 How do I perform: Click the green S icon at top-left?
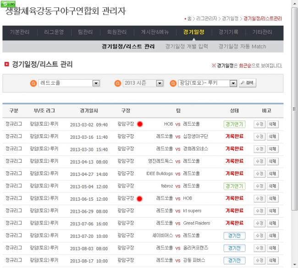click(8, 4)
